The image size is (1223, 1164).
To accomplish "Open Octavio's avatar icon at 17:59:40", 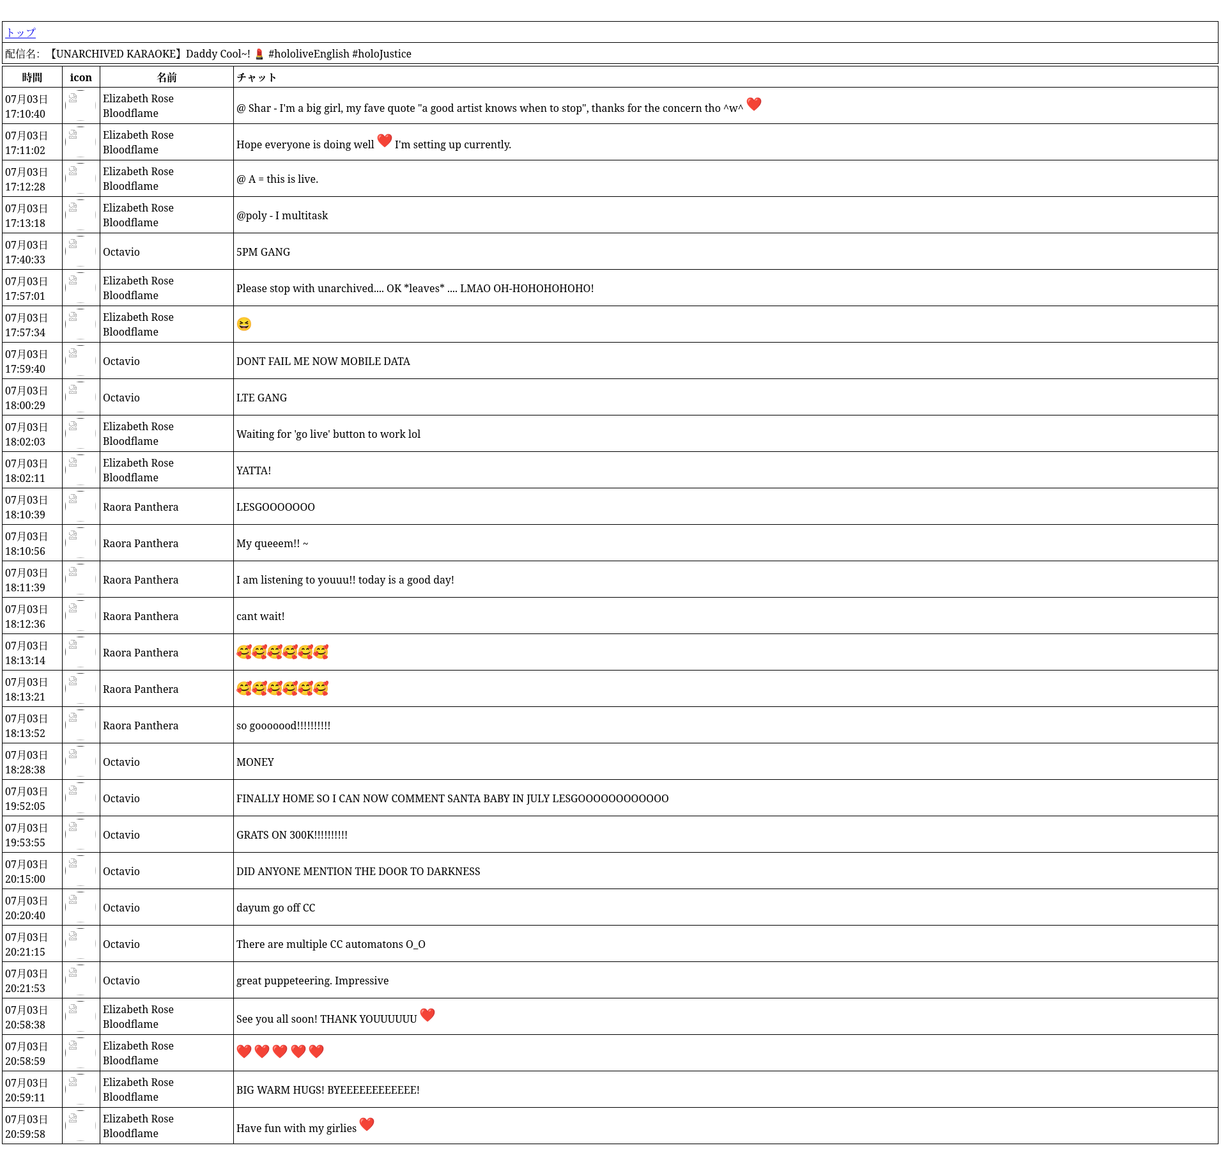I will [x=81, y=361].
